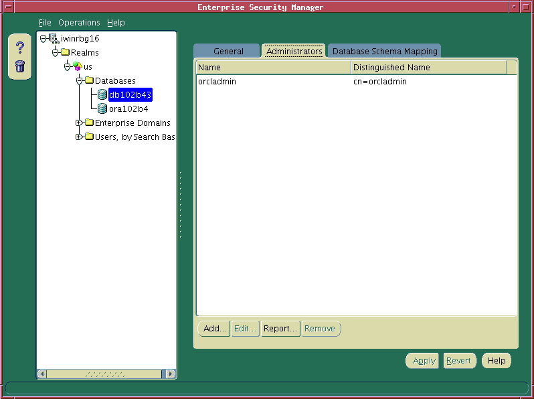Click the Report... button
Viewport: 534px width, 399px height.
[280, 329]
